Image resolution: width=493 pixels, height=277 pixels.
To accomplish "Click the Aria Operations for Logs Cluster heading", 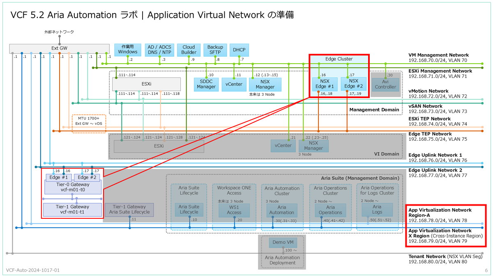I will click(x=377, y=190).
